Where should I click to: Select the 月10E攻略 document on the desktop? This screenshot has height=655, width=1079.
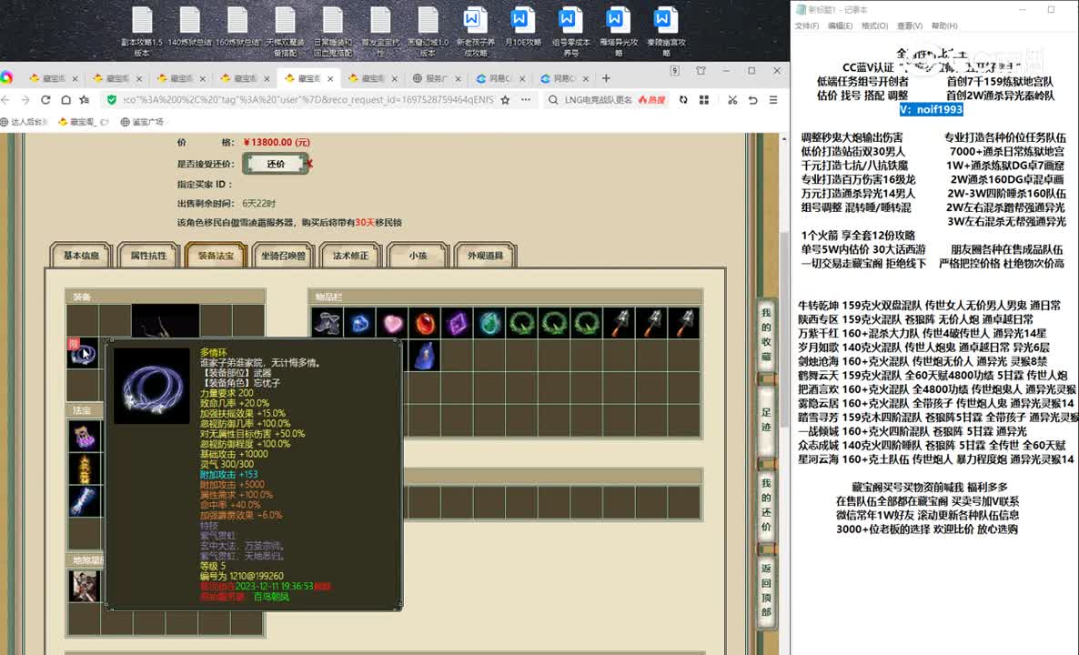click(x=522, y=27)
